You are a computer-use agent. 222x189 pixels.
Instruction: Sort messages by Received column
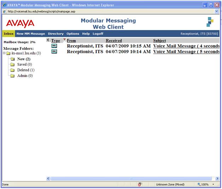tap(114, 41)
